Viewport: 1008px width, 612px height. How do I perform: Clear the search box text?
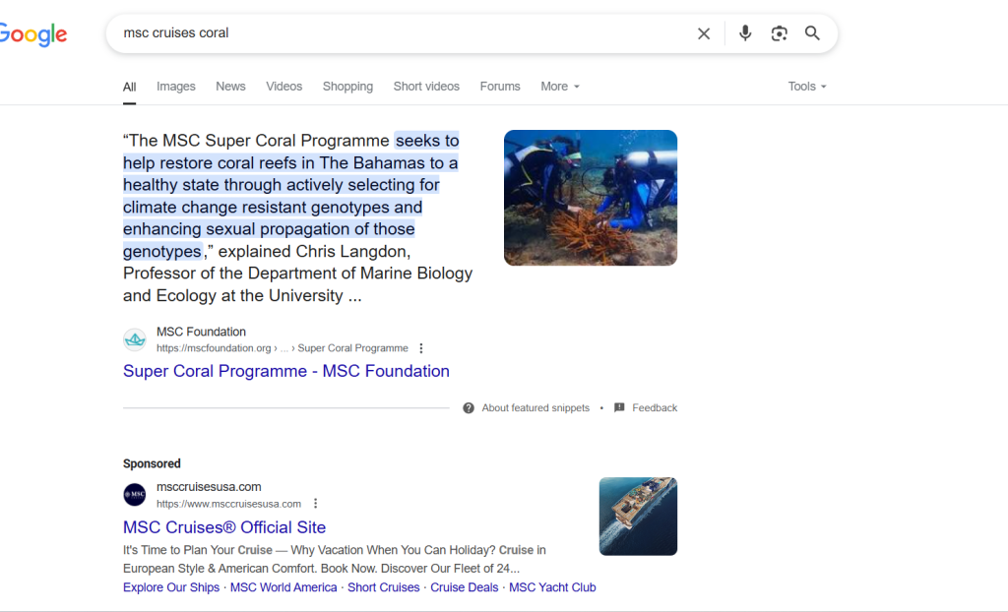tap(704, 33)
